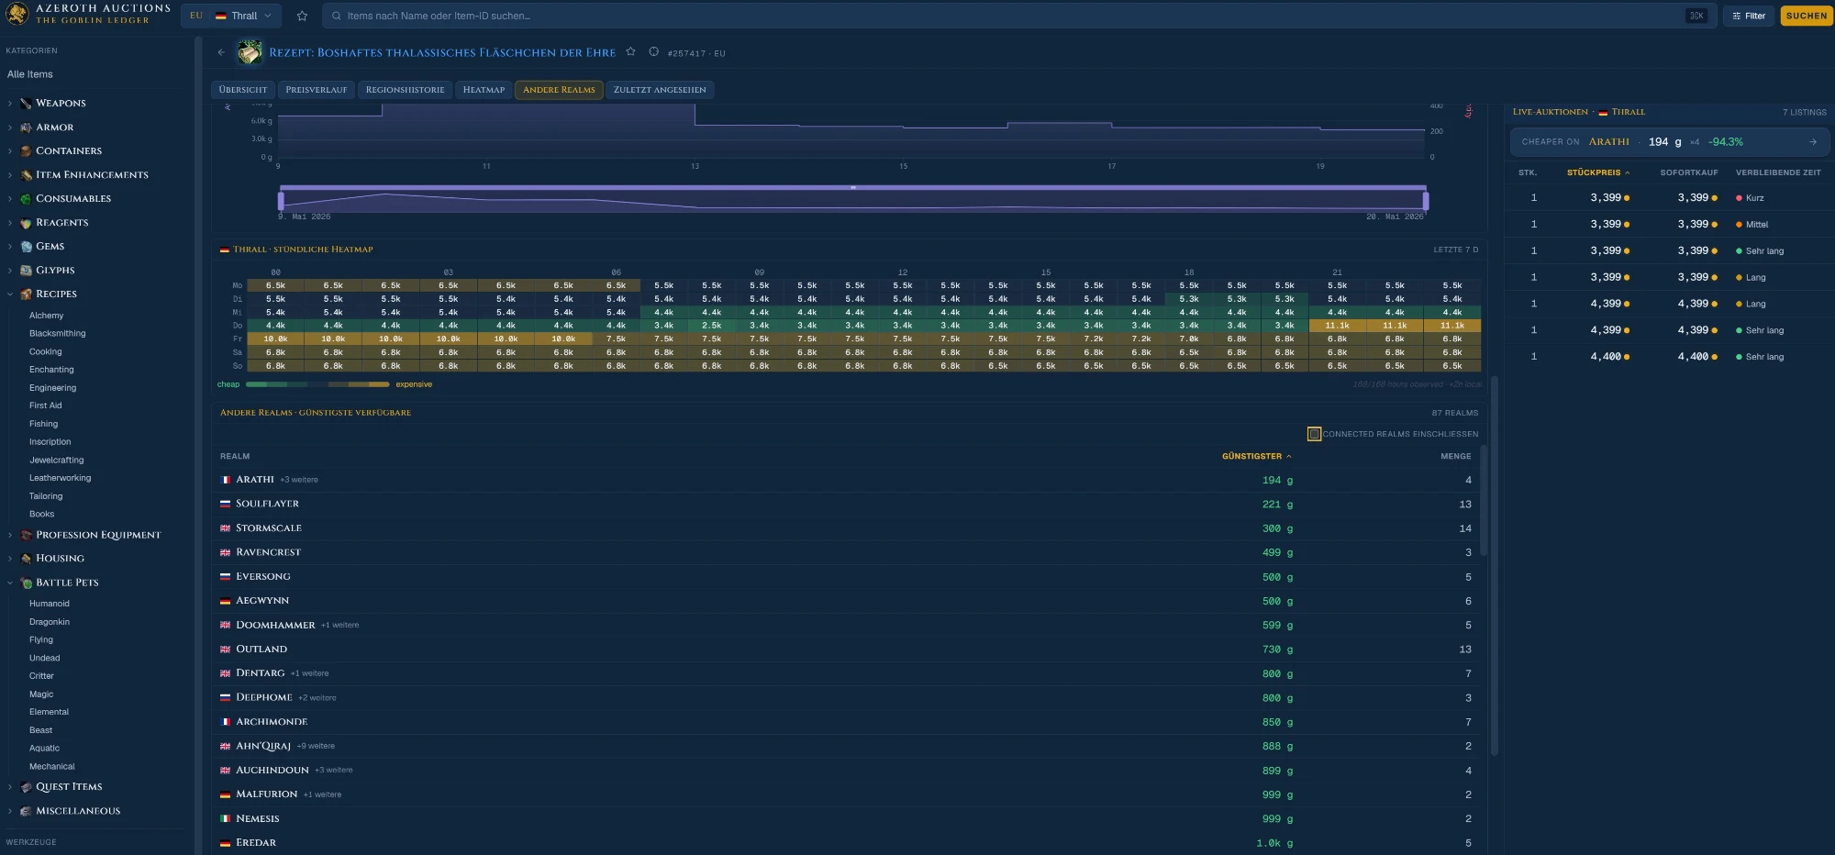This screenshot has width=1835, height=855.
Task: Click the French flag next to Arathi
Action: tap(225, 480)
